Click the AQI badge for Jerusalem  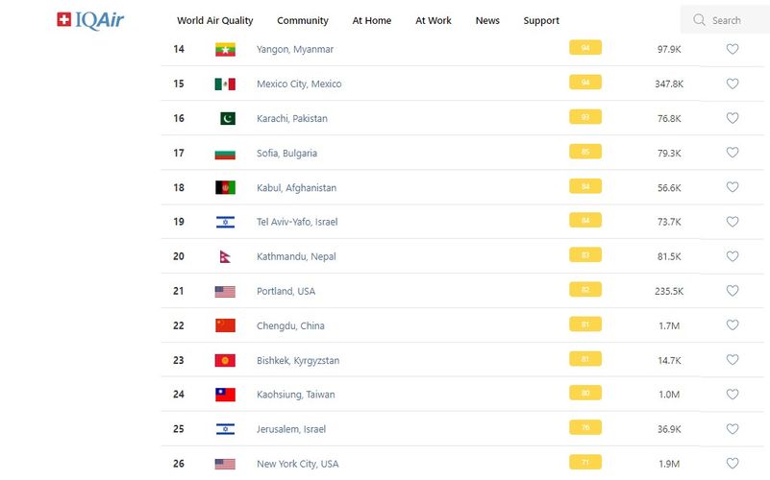pos(585,428)
